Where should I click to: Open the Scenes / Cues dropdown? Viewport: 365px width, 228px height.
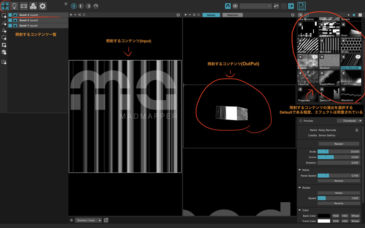point(88,220)
